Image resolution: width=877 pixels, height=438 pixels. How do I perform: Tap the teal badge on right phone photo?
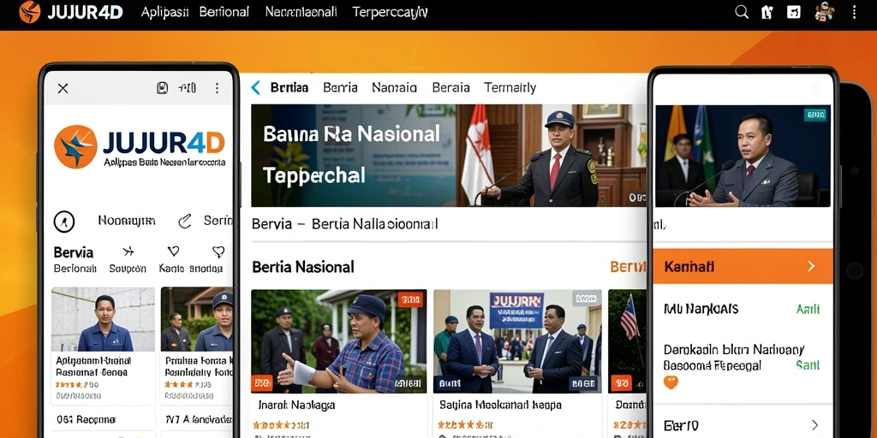click(815, 115)
